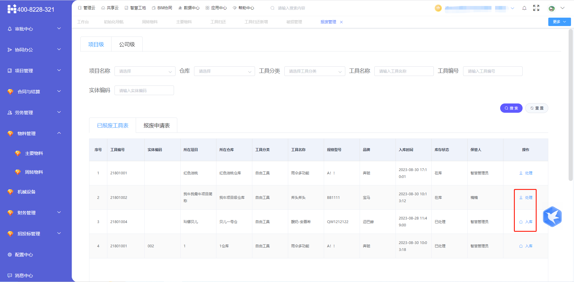Screen dimensions: 574x282
Task: Click 处理 for tool 斧头斧头
Action: [x=526, y=198]
